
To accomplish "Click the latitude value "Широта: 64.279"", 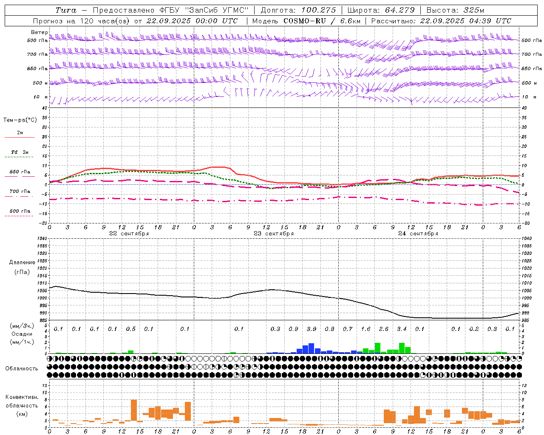I will [x=381, y=10].
